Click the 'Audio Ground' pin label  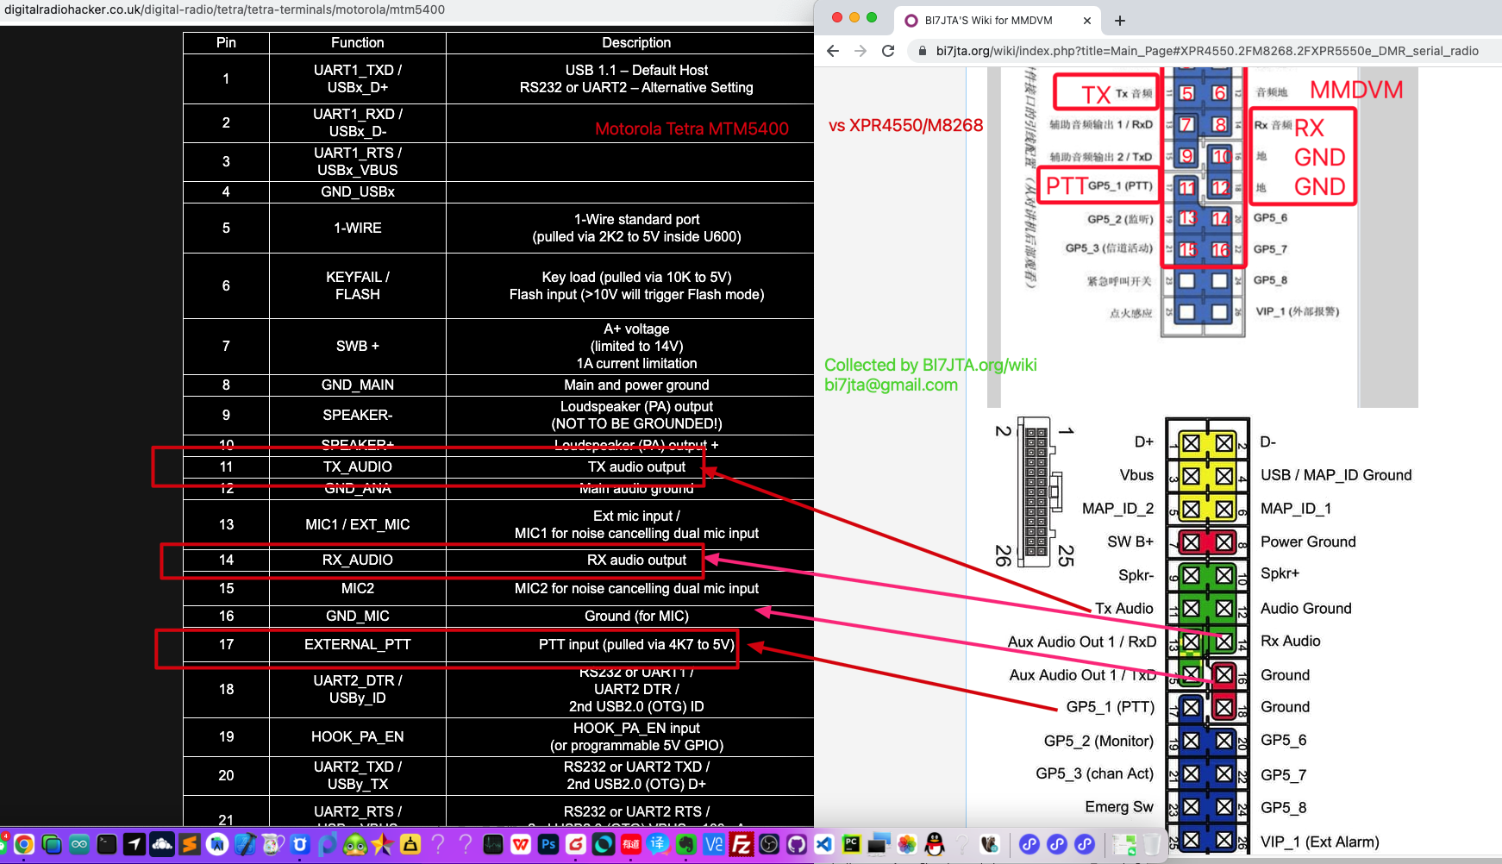tap(1305, 608)
